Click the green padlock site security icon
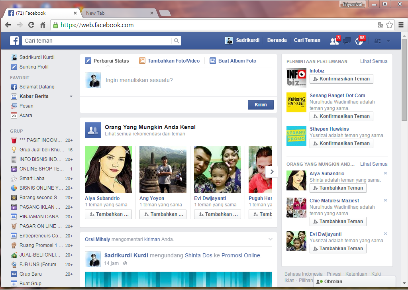This screenshot has width=408, height=290. click(55, 25)
